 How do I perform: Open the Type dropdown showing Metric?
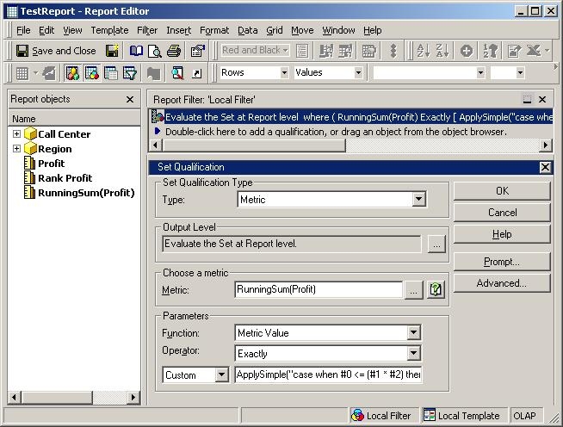click(x=418, y=200)
